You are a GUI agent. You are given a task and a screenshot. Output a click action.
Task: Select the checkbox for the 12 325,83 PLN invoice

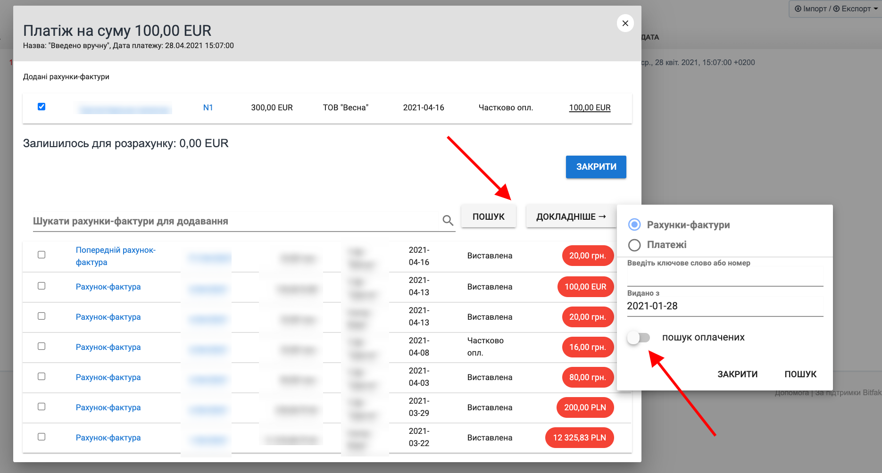pyautogui.click(x=42, y=437)
